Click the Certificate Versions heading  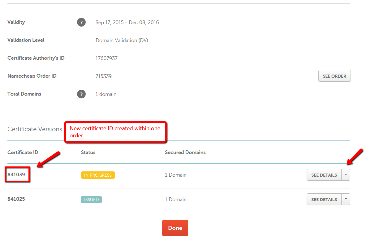35,129
